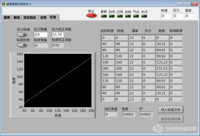The width and height of the screenshot is (200, 136).
Task: Click the 水冷 indicator light
Action: (x=144, y=16)
